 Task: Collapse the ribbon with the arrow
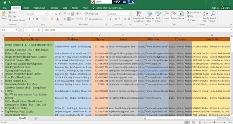(x=231, y=24)
